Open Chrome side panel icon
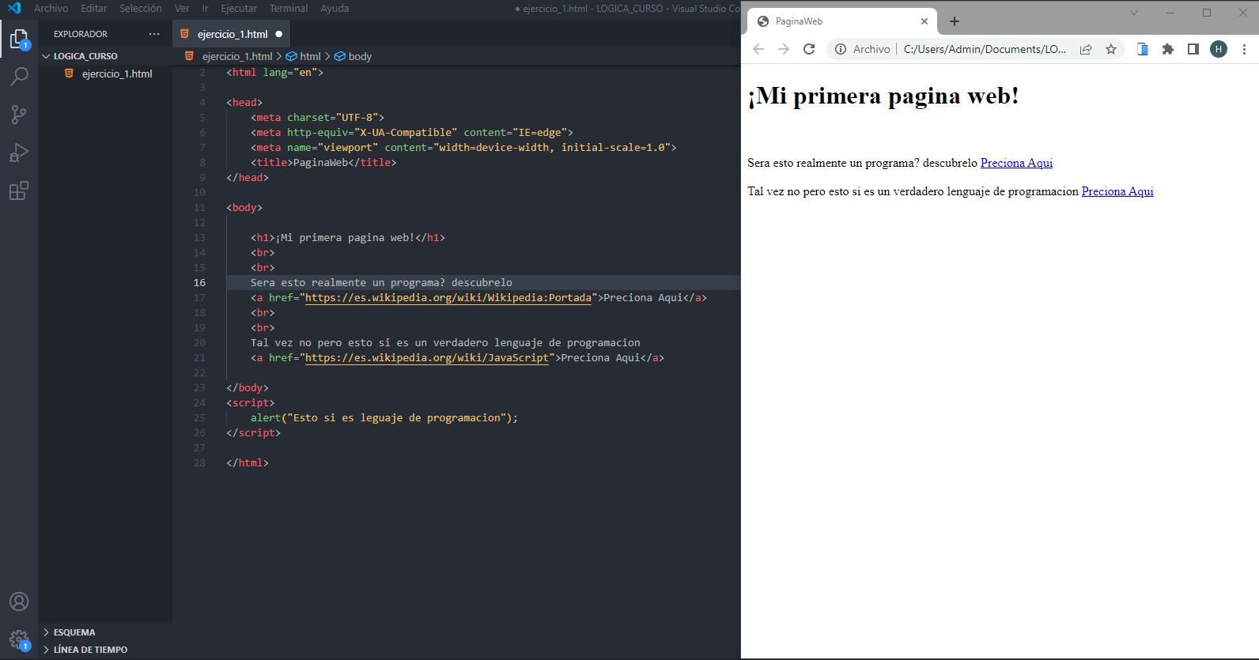Screen dimensions: 1259x660 click(x=1193, y=49)
